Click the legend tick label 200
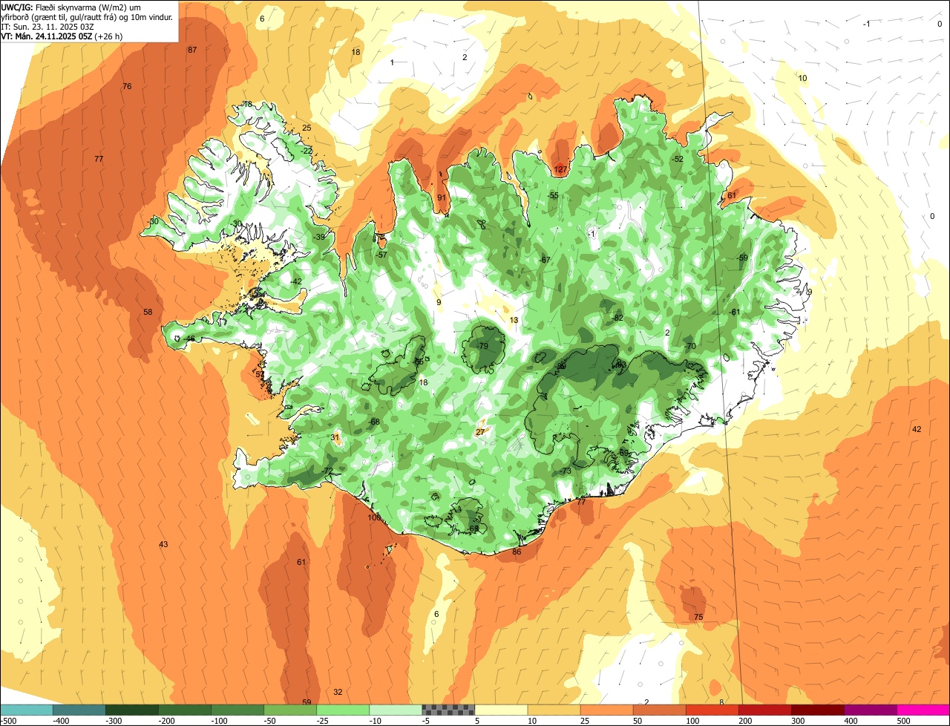The height and width of the screenshot is (726, 950). [745, 720]
